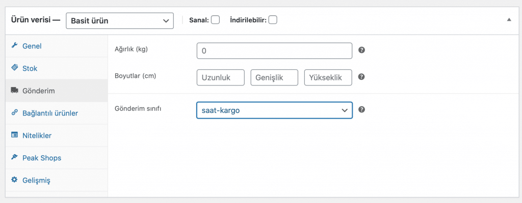The image size is (522, 203).
Task: Click the Ağırlık (kg) label
Action: pos(131,49)
